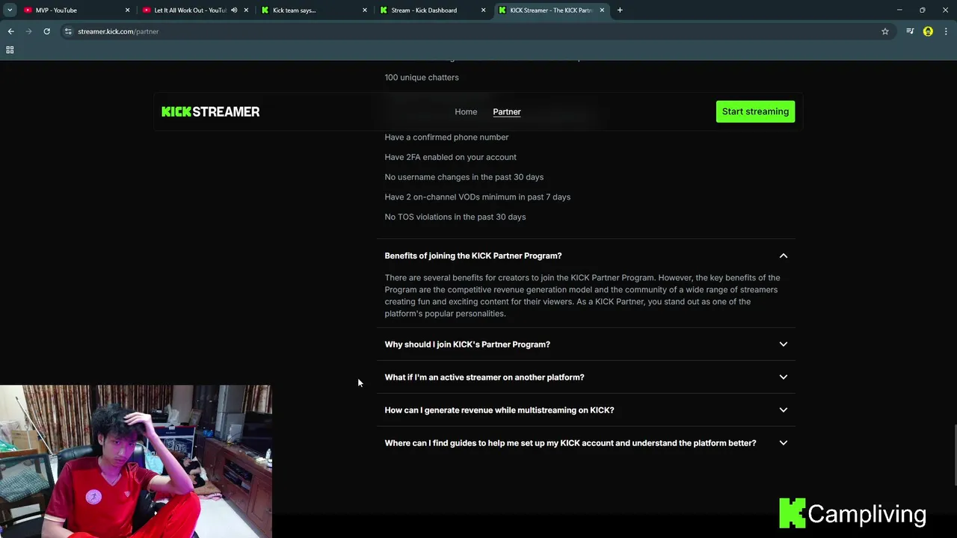Go back with the browser back arrow
This screenshot has height=538, width=957.
(10, 31)
